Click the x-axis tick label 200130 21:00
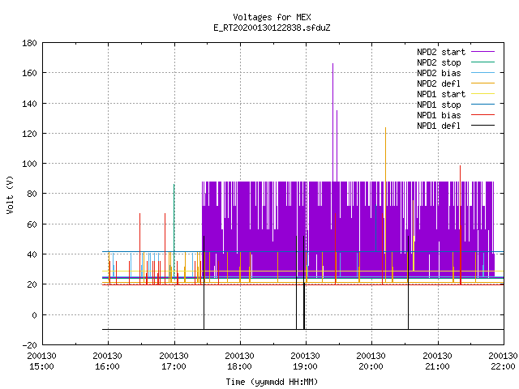Screen dimensions: 519x389 click(438, 361)
